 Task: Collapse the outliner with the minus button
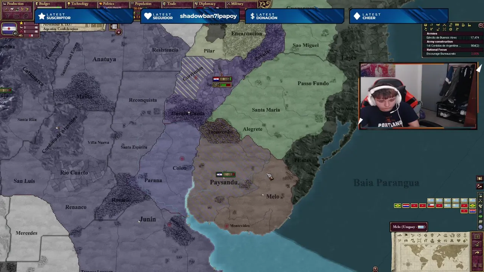[481, 25]
